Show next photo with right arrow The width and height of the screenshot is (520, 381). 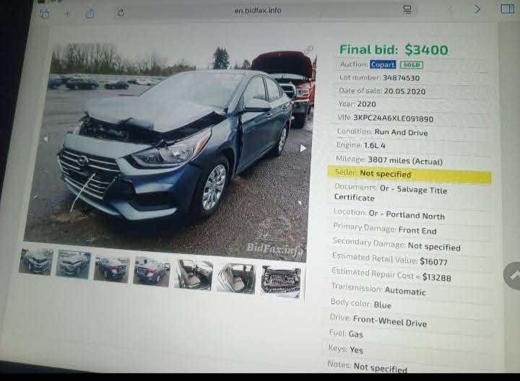click(x=303, y=148)
